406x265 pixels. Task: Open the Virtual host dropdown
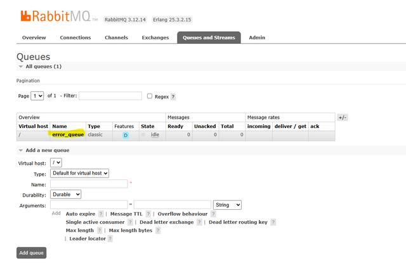tap(56, 163)
